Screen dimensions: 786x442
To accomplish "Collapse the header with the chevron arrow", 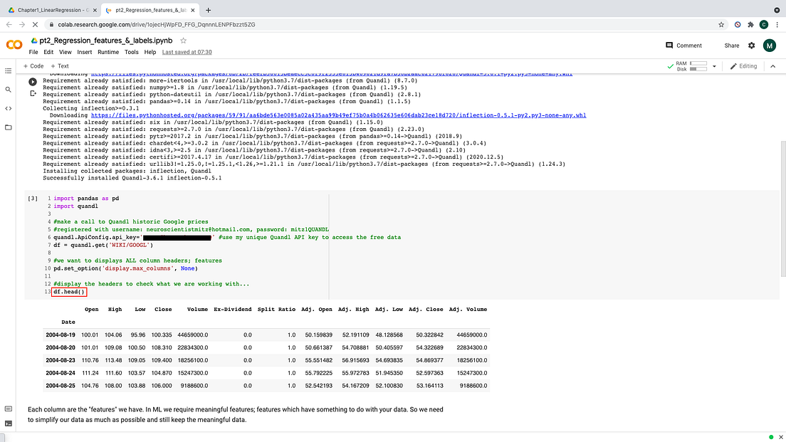I will point(773,65).
